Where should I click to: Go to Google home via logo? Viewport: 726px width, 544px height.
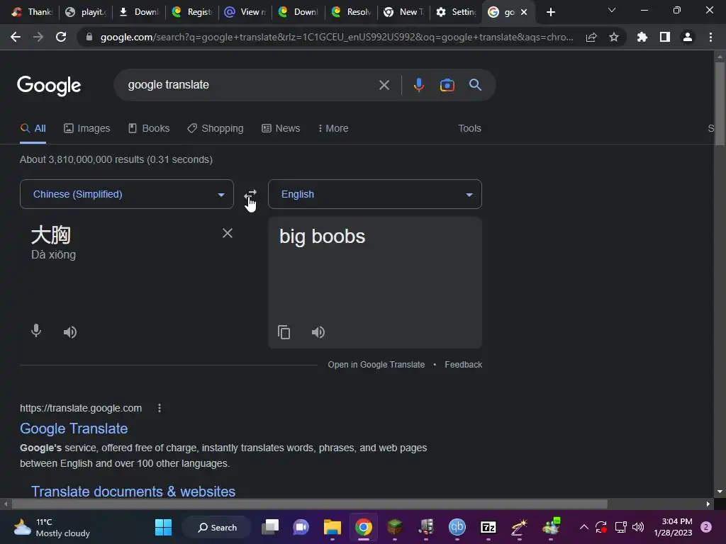(49, 86)
